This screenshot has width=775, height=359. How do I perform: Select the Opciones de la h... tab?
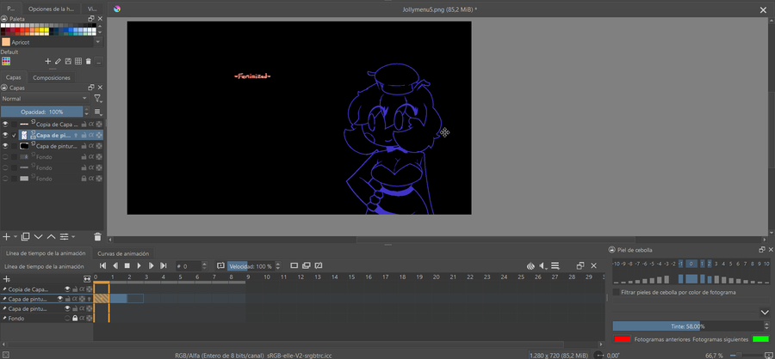click(x=51, y=9)
